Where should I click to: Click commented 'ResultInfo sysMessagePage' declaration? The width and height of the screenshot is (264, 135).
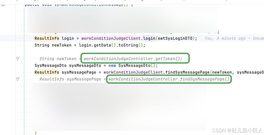tap(70, 79)
